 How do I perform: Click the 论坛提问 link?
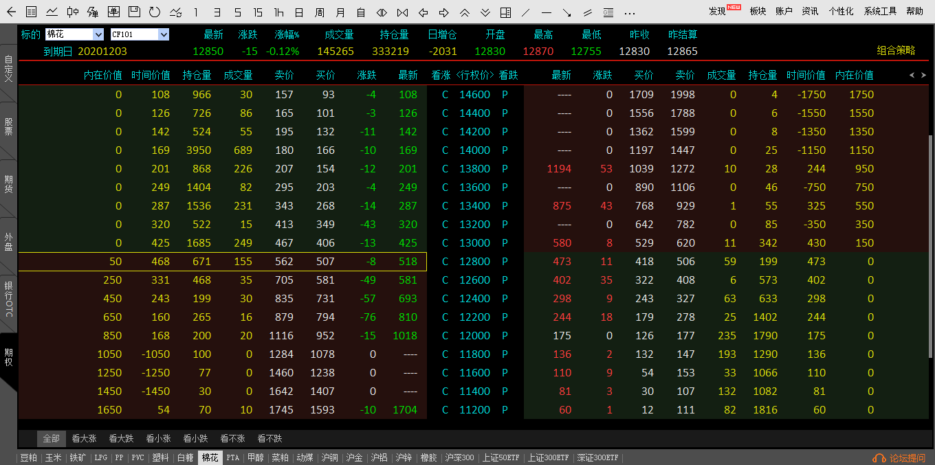(x=907, y=458)
